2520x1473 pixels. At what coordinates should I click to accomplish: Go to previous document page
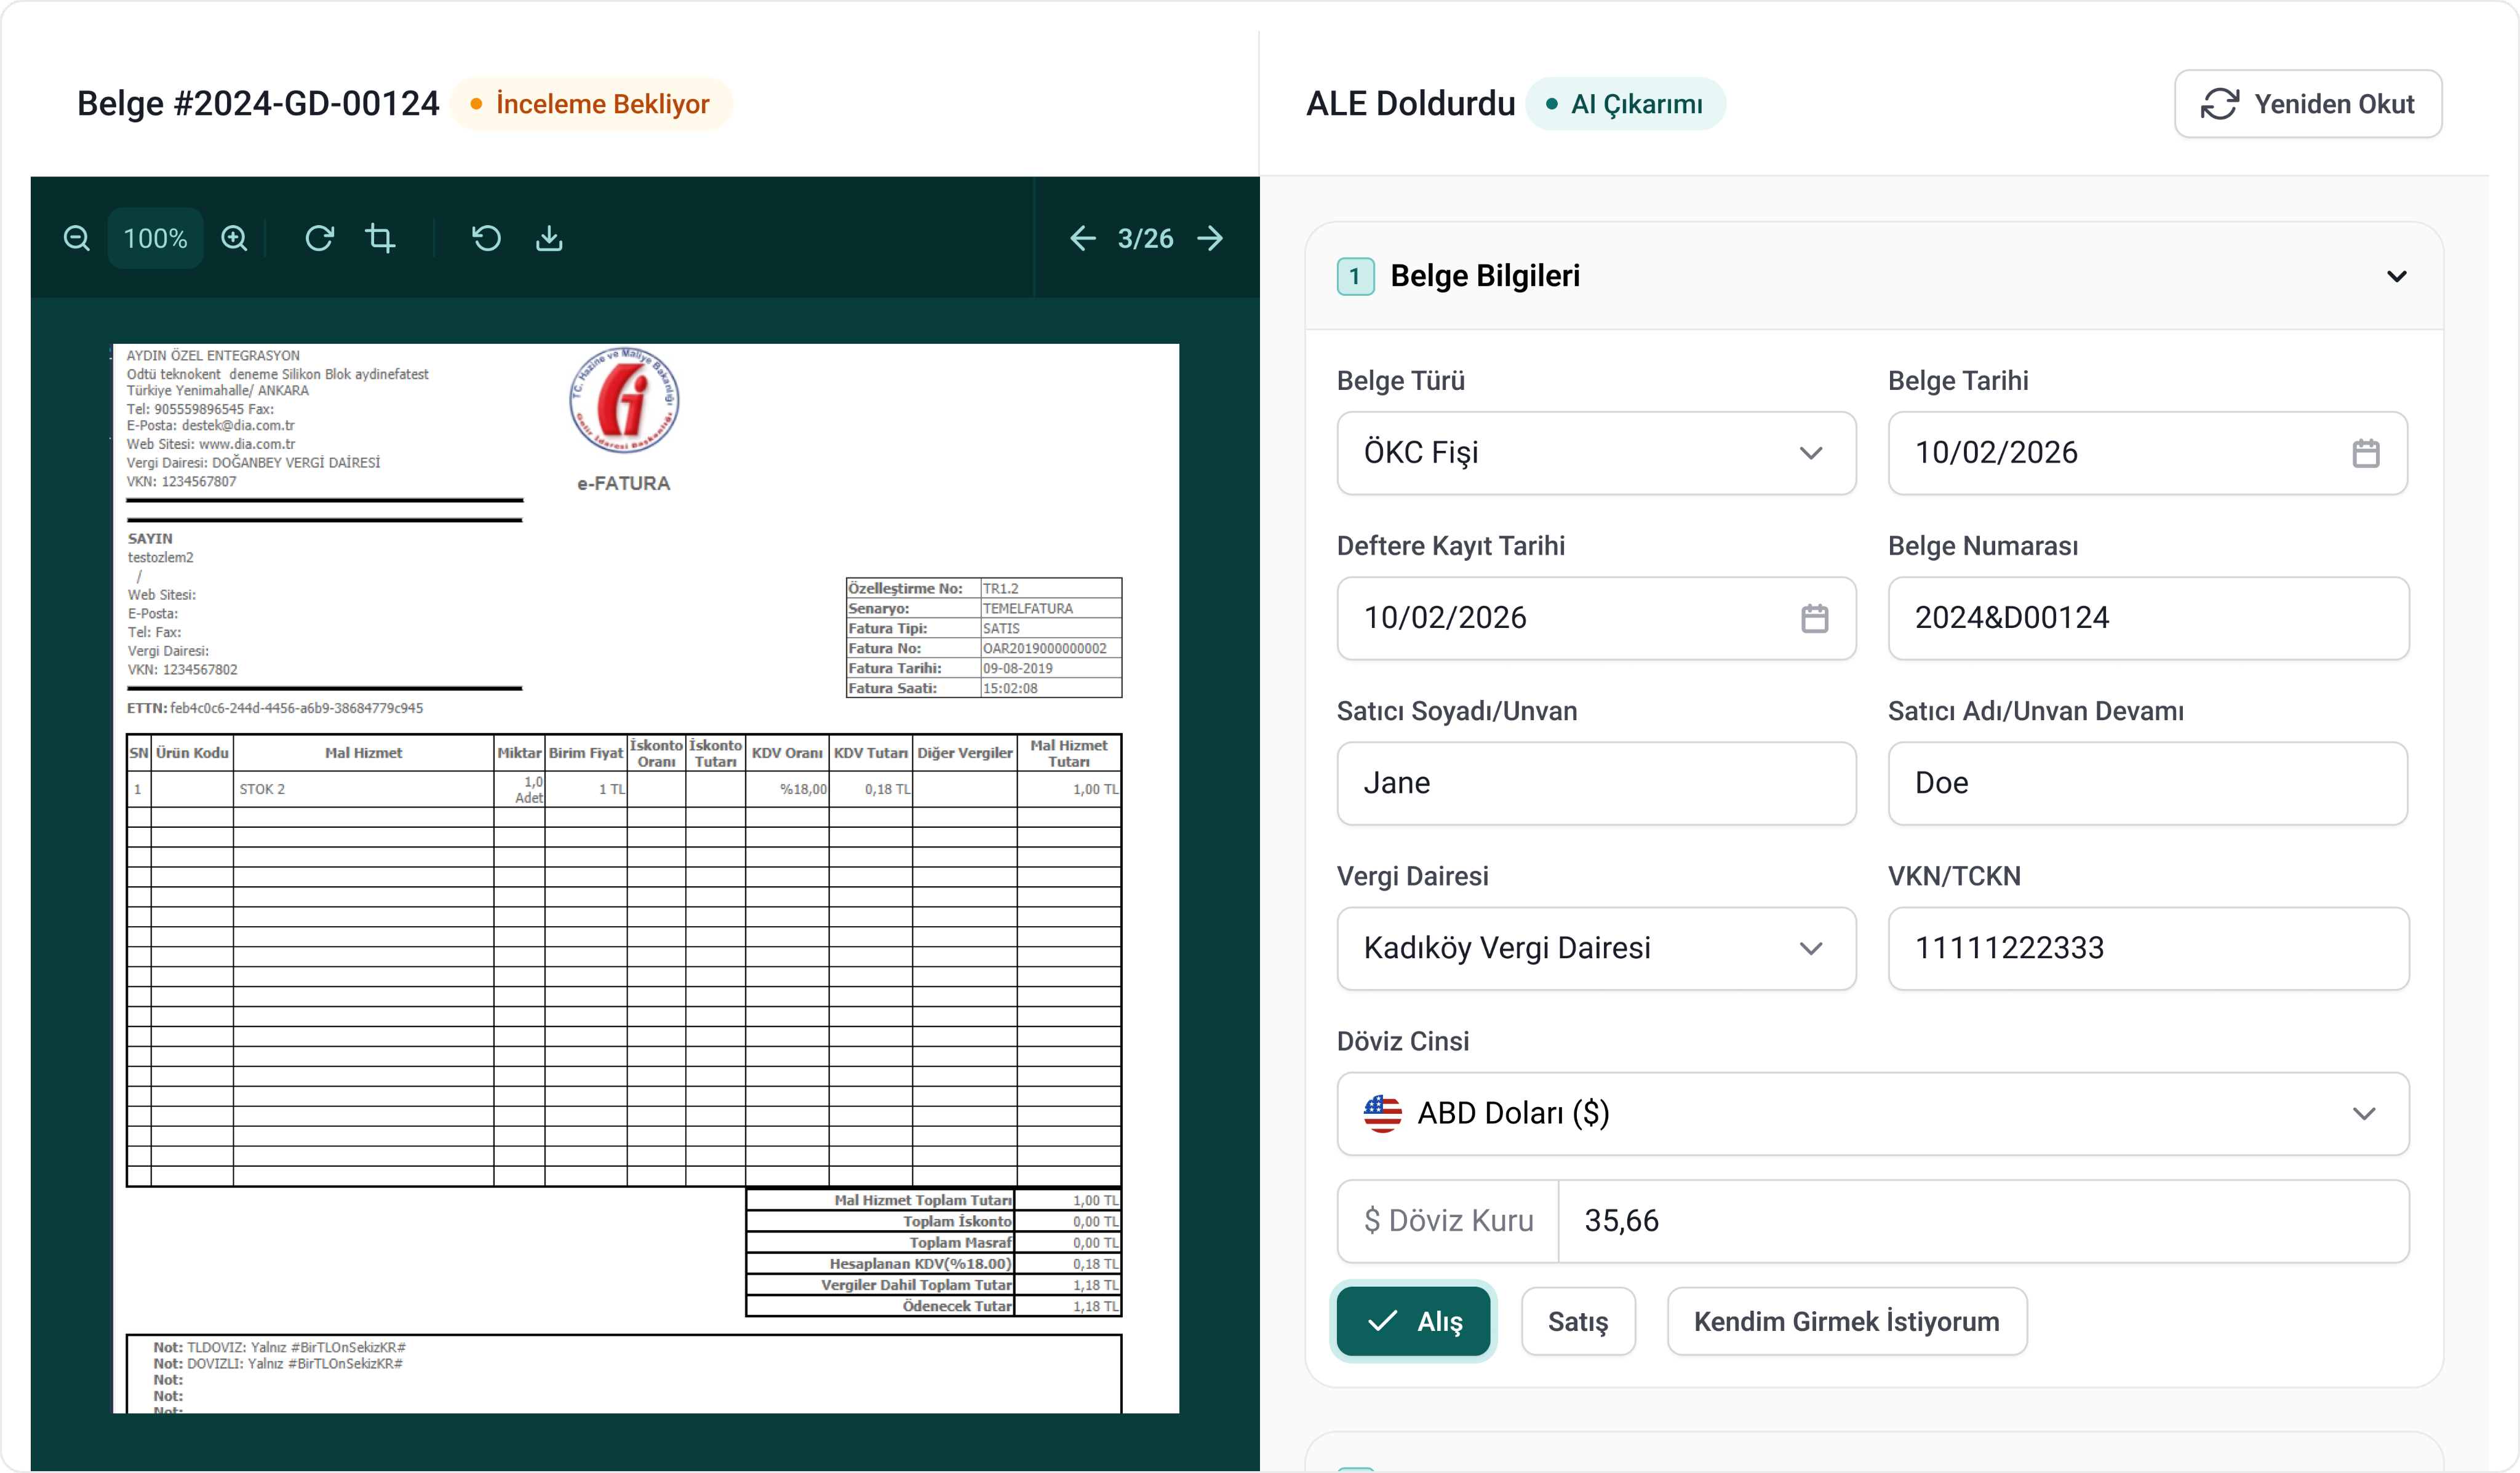coord(1083,238)
